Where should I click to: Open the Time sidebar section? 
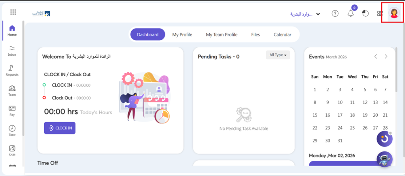point(12,131)
